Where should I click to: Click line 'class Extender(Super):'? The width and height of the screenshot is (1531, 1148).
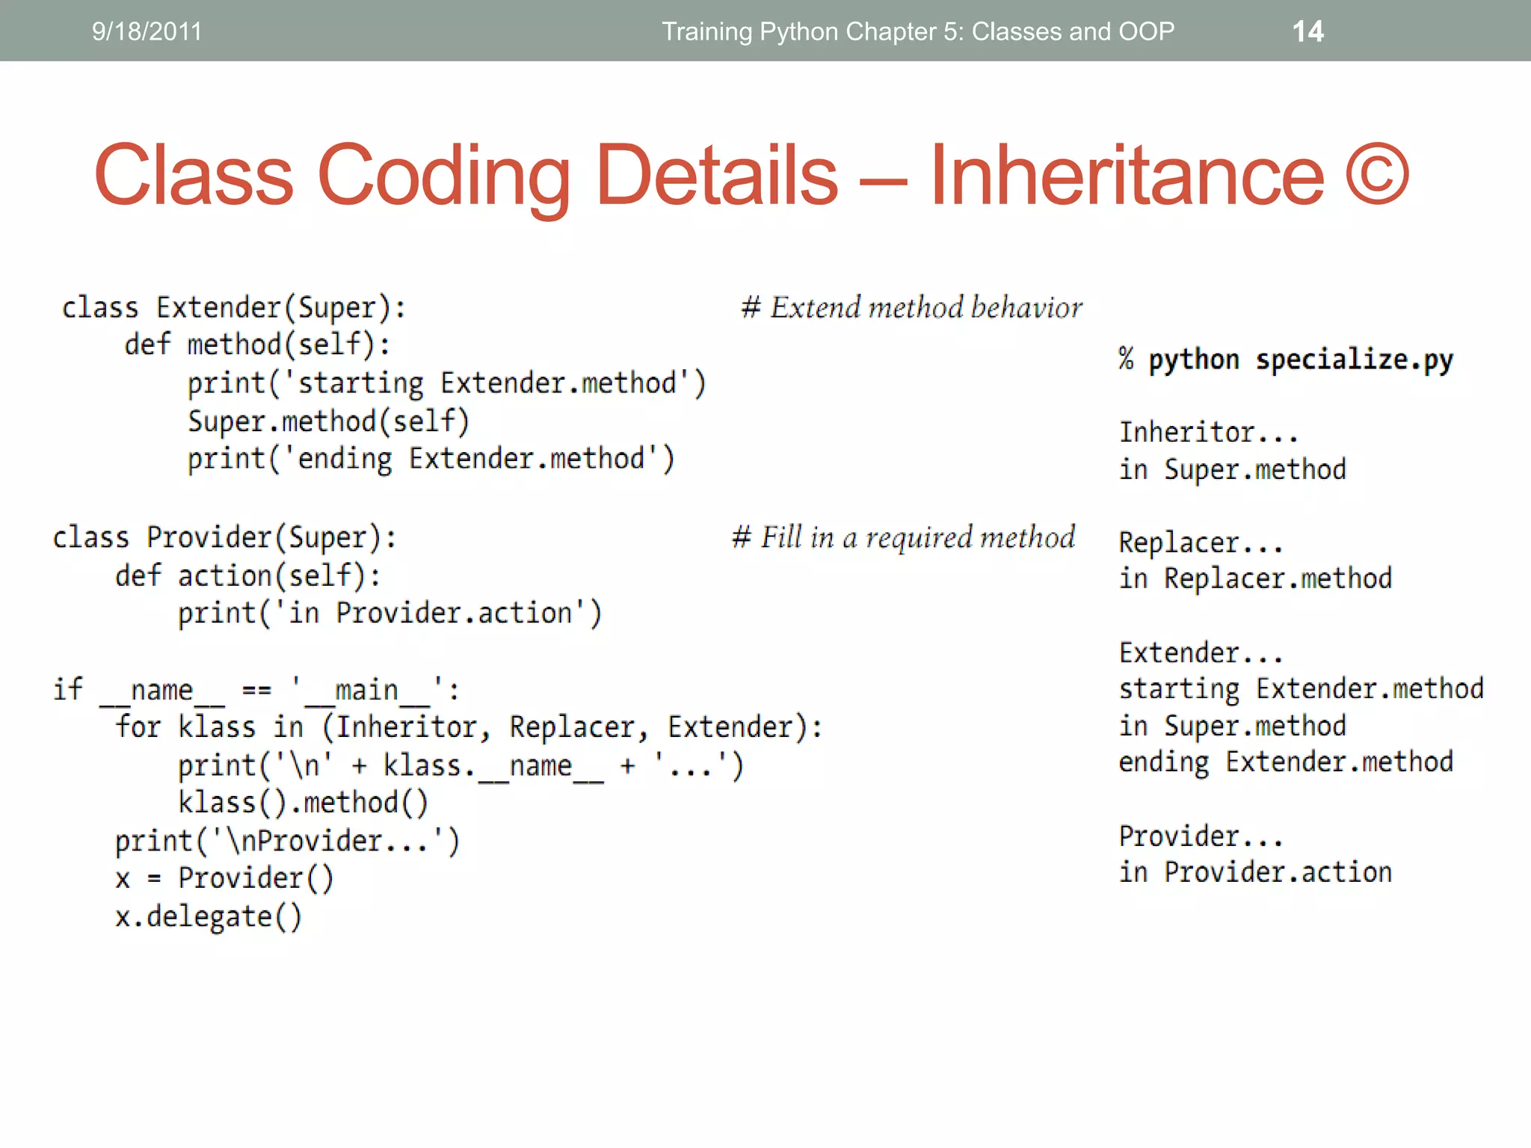pos(234,308)
